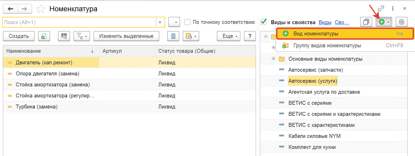Select ВЕТИС с сериями и характеристиками
Screen dimensions: 415x156
334,114
